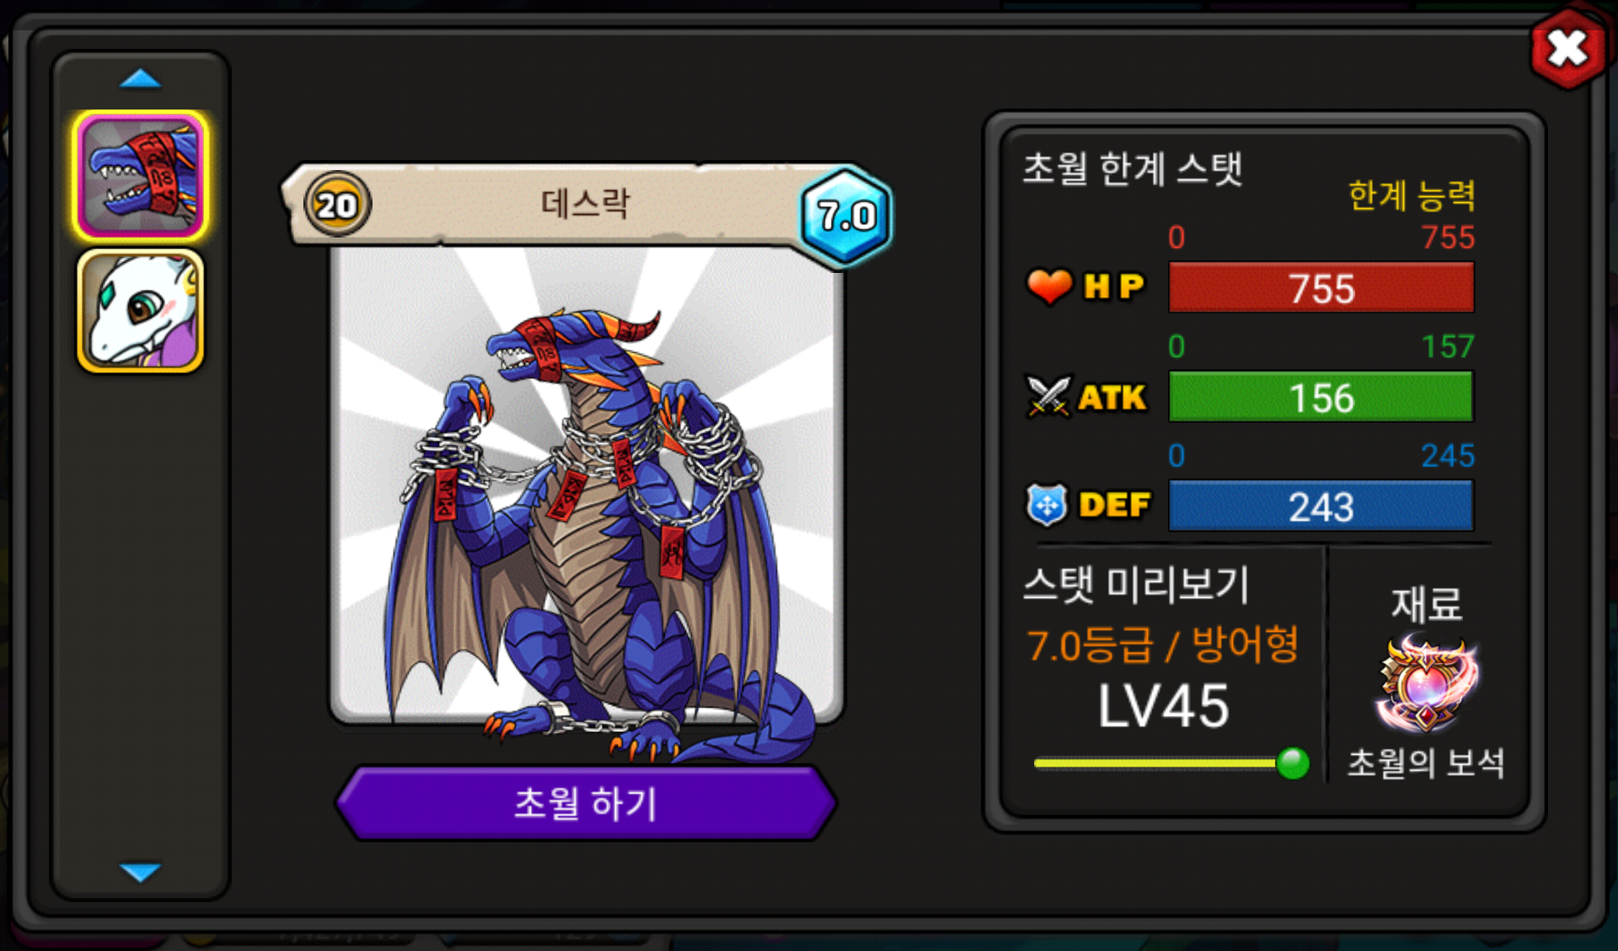Click the 초월의 보석 gem material icon
The image size is (1618, 951).
(x=1427, y=685)
